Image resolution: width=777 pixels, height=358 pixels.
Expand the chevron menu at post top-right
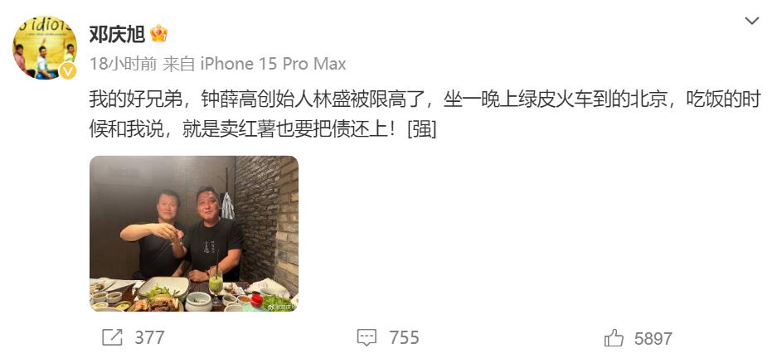[x=752, y=21]
